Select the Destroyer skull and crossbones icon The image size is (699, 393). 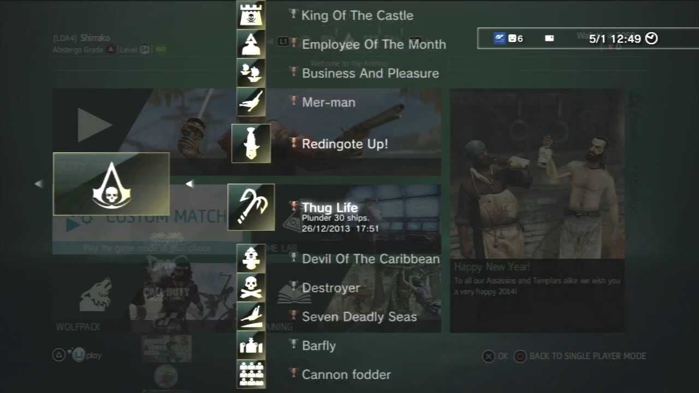[251, 287]
